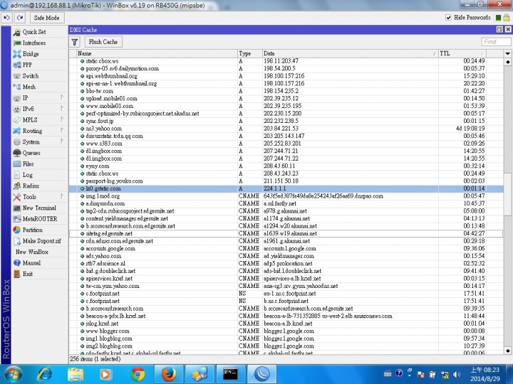Screen dimensions: 513x384
Task: Click the Partition pie icon
Action: point(16,230)
